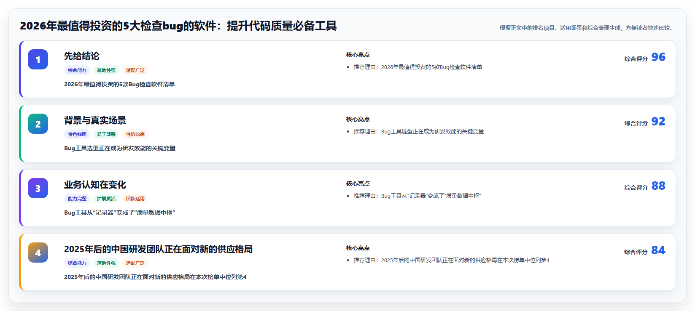Click the 能力完整 tag
Screen dimensions: 695x311
click(77, 199)
